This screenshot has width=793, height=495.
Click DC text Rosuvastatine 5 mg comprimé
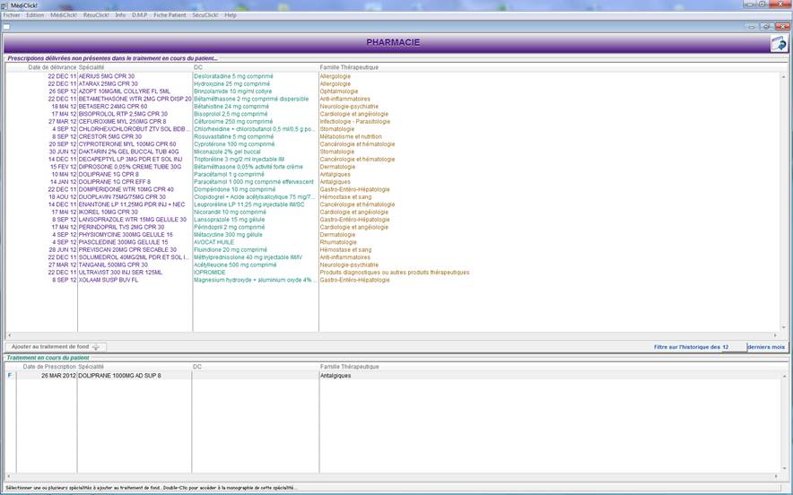click(x=233, y=136)
